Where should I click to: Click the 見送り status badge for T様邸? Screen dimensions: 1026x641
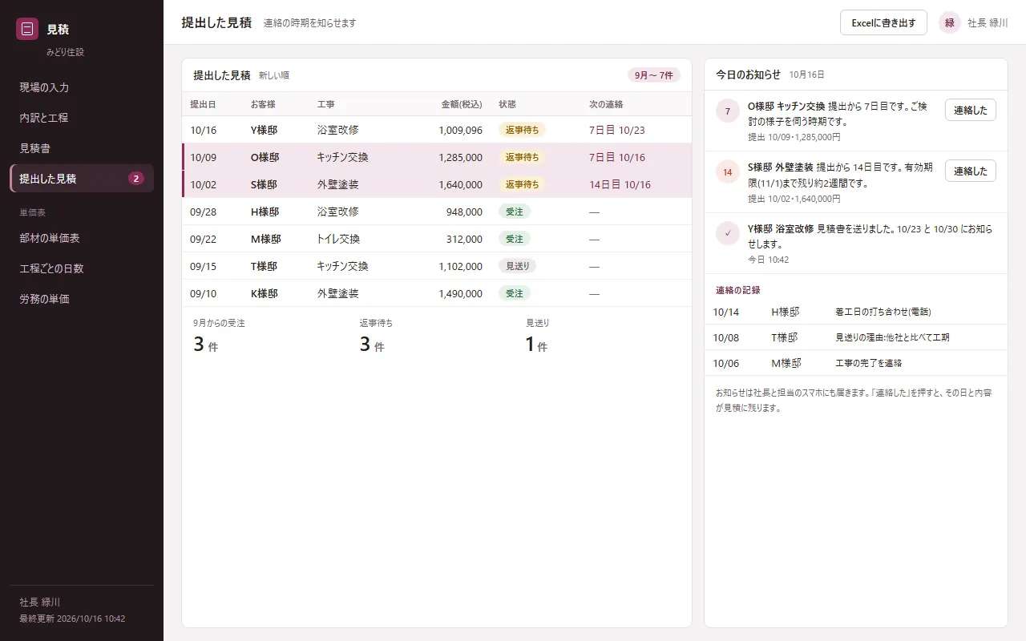tap(518, 266)
